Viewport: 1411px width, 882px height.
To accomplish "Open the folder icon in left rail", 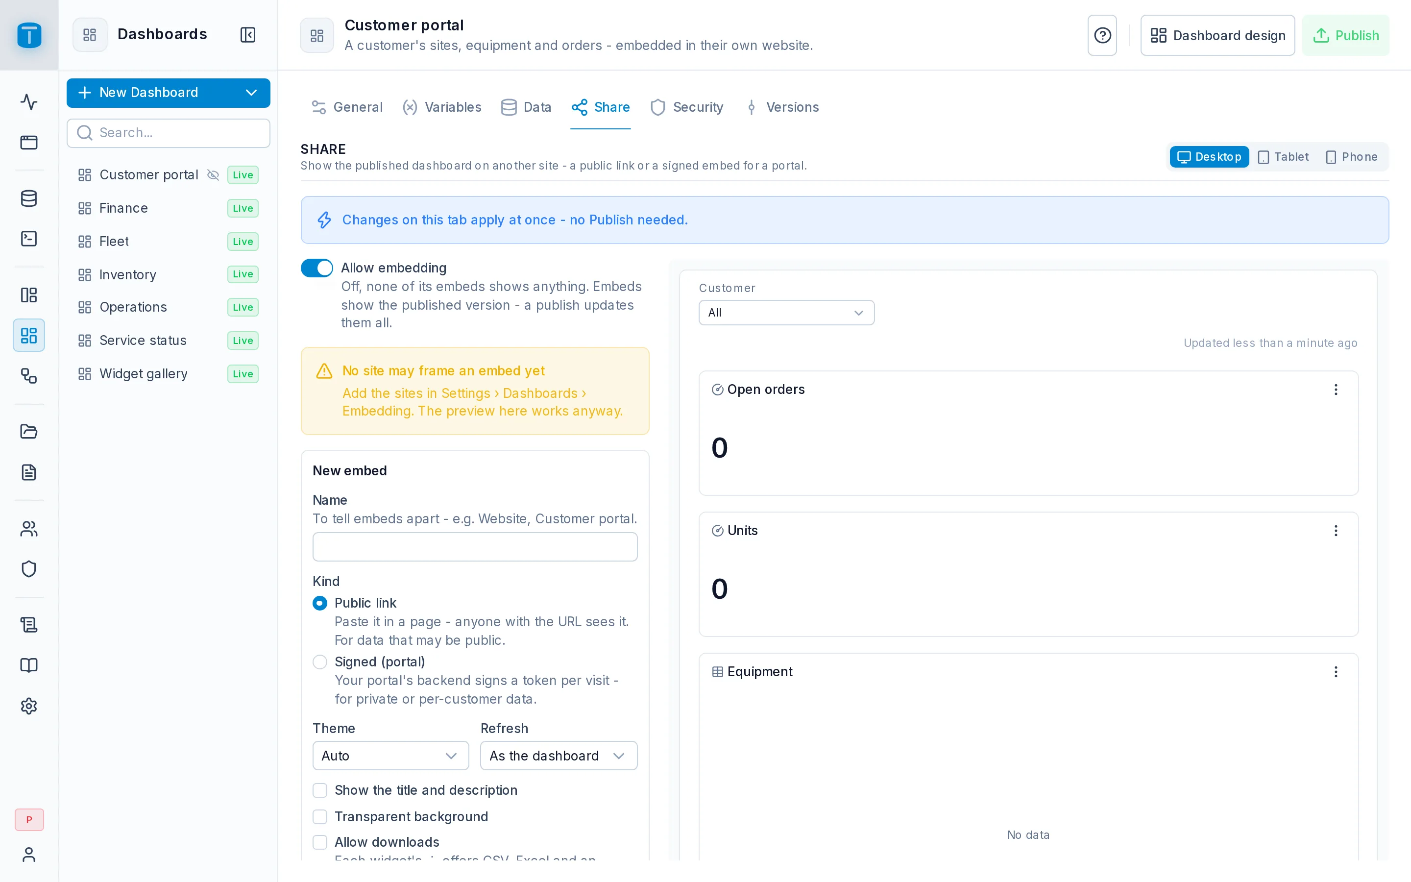I will click(28, 432).
